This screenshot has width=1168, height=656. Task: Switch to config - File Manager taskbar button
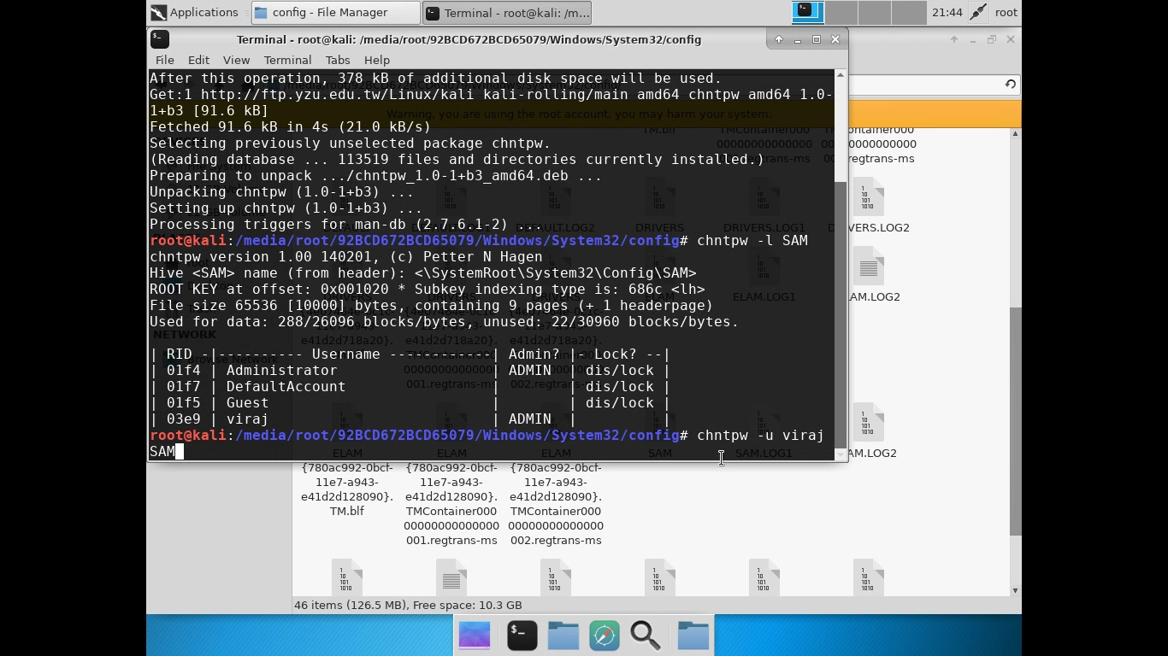[x=335, y=12]
